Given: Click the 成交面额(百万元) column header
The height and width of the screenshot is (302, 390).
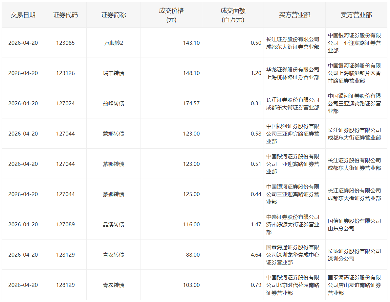Looking at the screenshot, I should point(233,15).
